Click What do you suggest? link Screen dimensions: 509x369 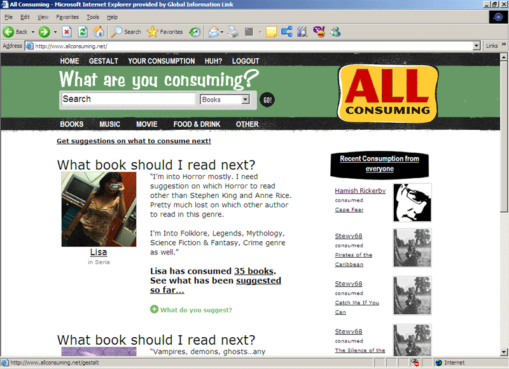pyautogui.click(x=196, y=310)
